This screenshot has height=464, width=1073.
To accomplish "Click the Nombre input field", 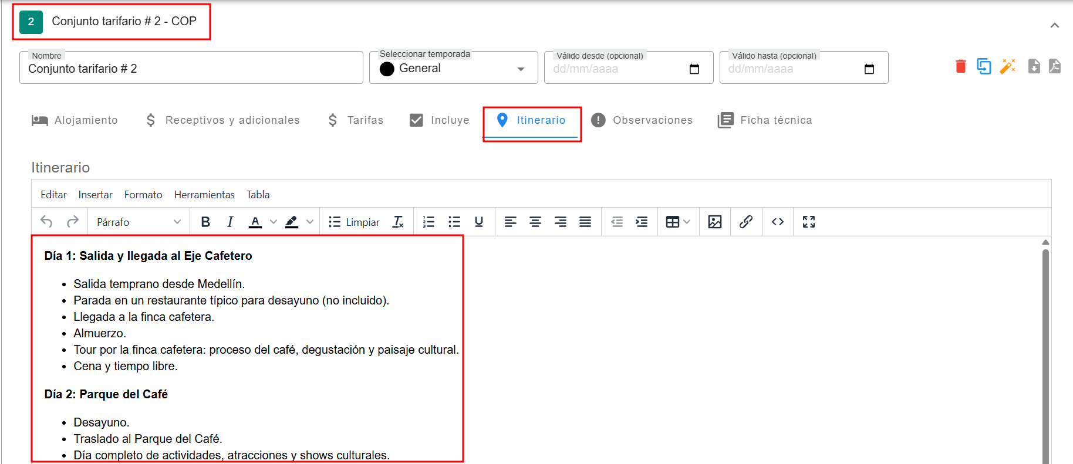I will click(191, 69).
